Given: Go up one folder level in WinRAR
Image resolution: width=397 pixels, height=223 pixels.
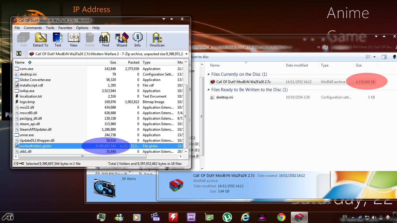Looking at the screenshot, I should (19, 54).
